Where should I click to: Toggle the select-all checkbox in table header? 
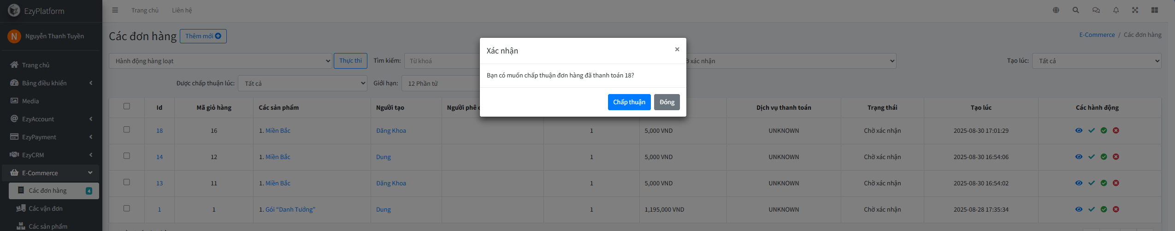click(127, 106)
